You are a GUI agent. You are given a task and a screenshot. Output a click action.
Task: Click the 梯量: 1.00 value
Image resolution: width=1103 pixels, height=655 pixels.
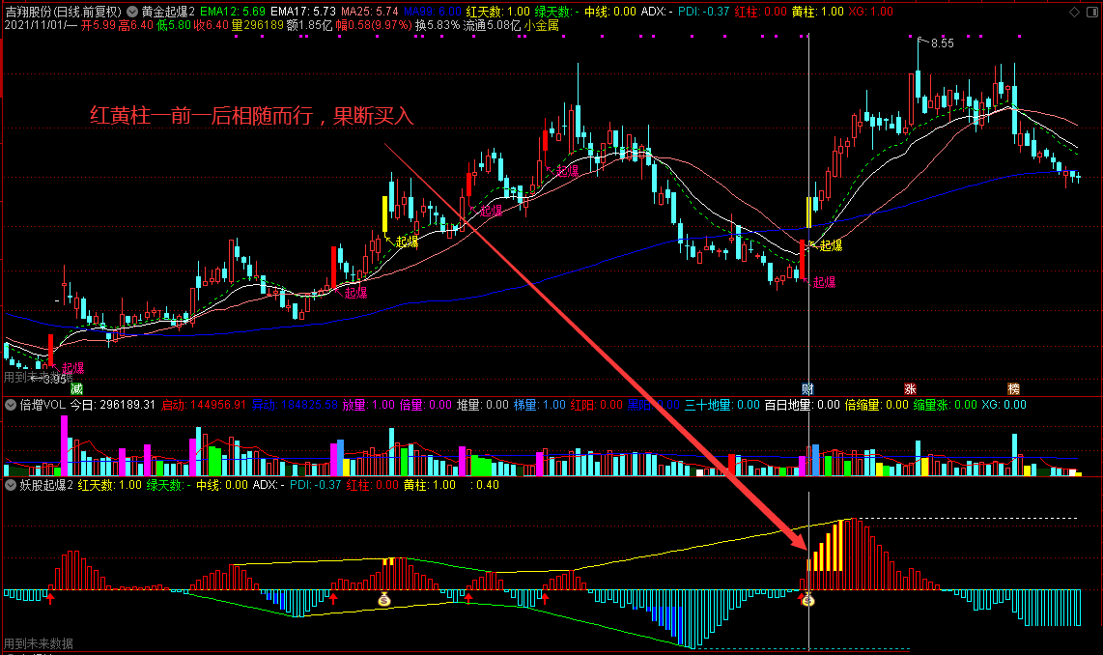[x=540, y=405]
